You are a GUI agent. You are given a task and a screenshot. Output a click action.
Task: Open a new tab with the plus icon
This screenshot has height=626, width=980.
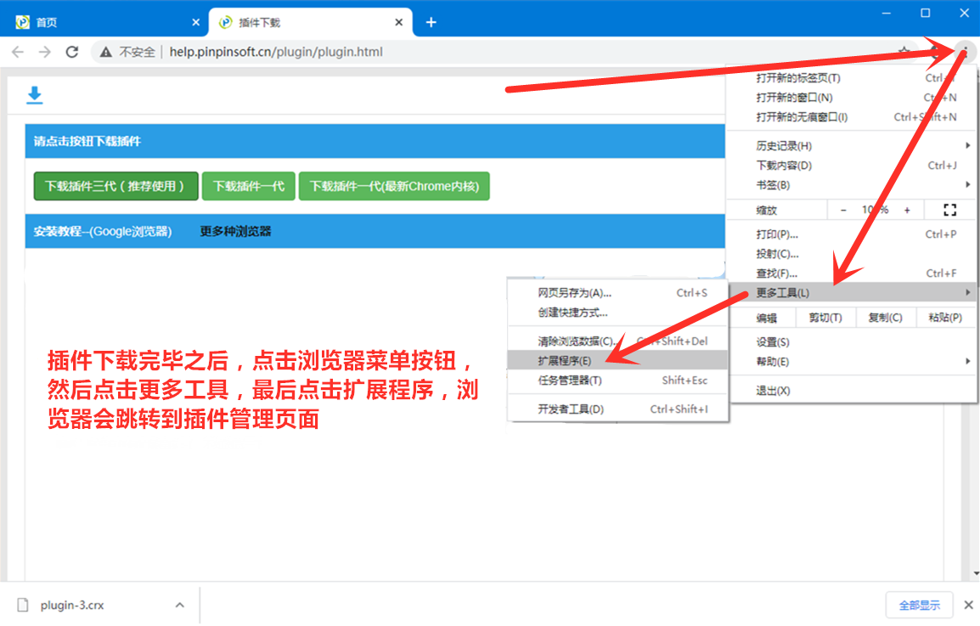pos(431,21)
